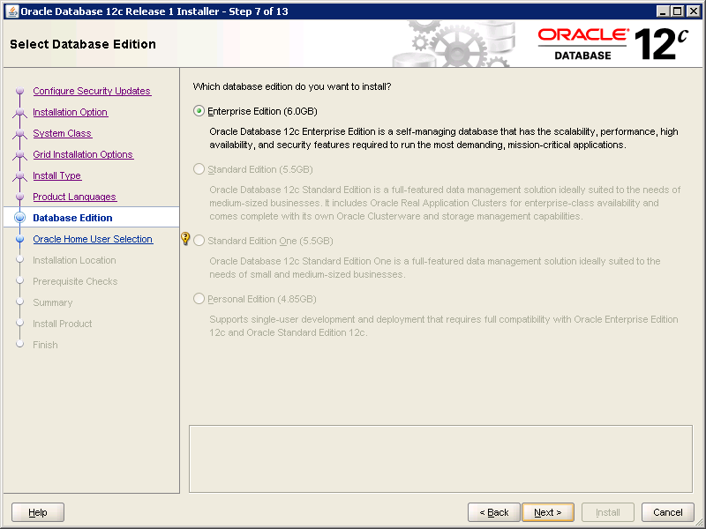This screenshot has height=529, width=706.
Task: Go to the Installation Option step
Action: click(x=71, y=112)
